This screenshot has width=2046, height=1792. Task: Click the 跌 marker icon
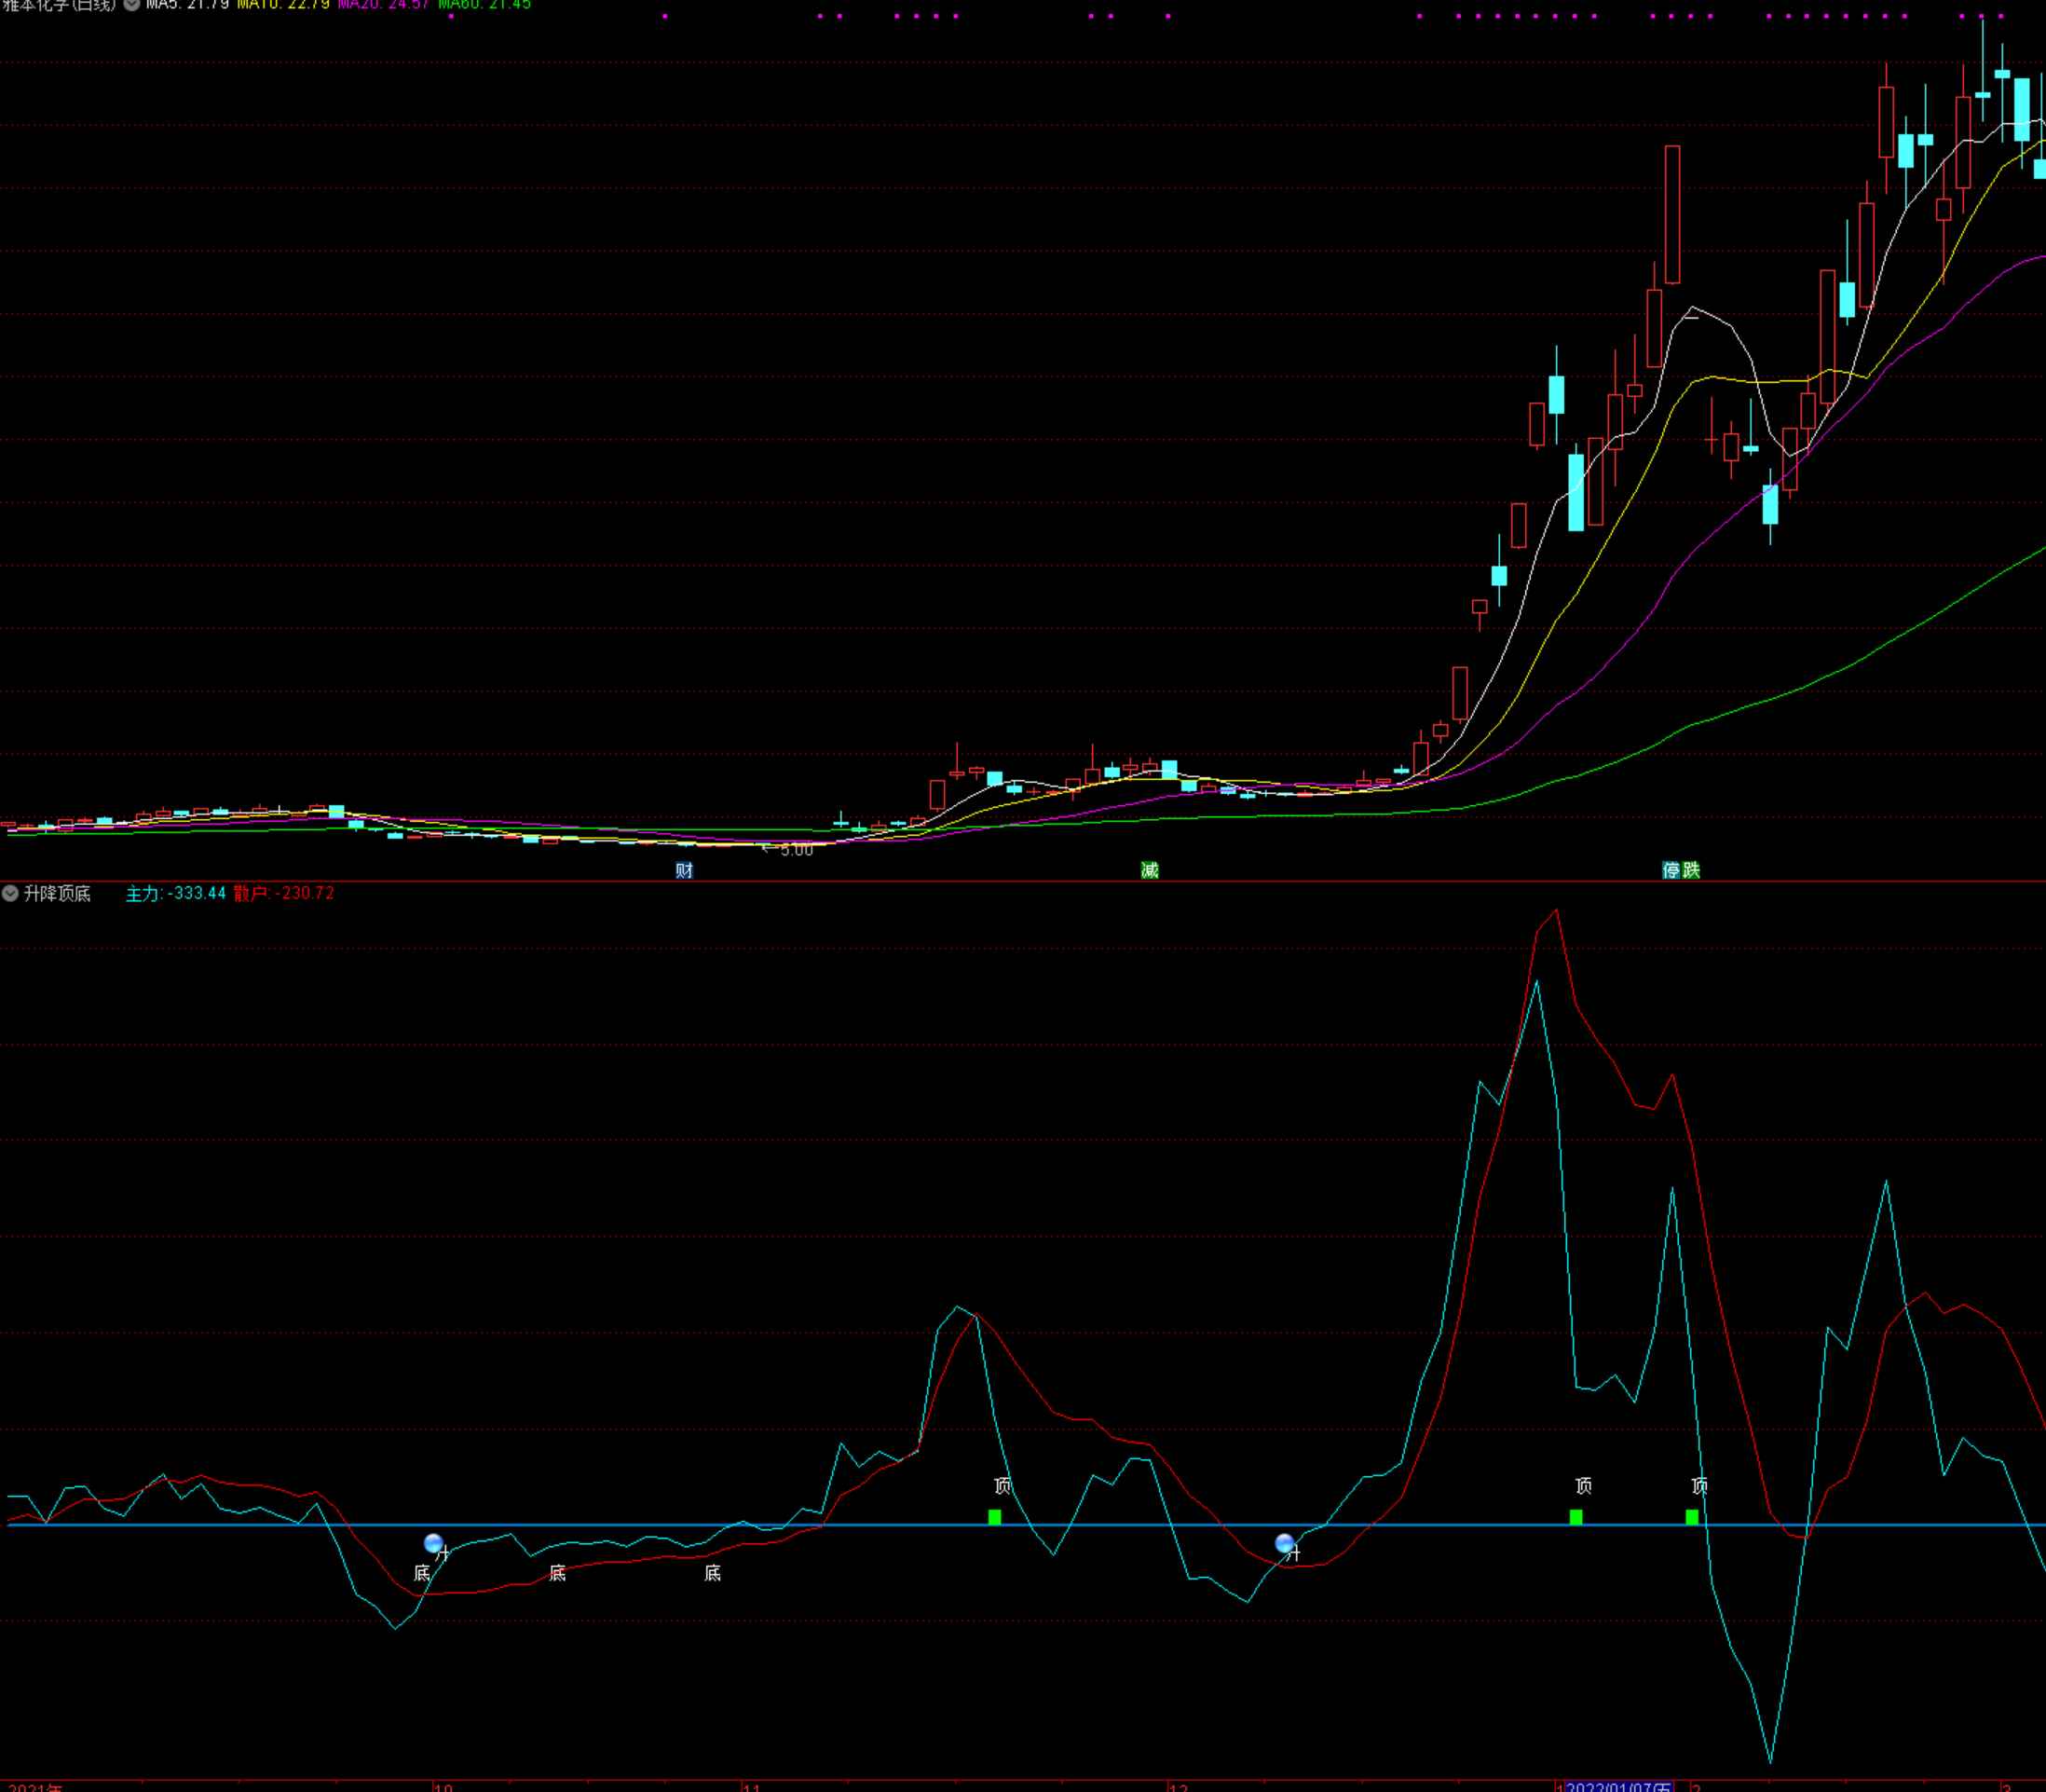(1691, 870)
